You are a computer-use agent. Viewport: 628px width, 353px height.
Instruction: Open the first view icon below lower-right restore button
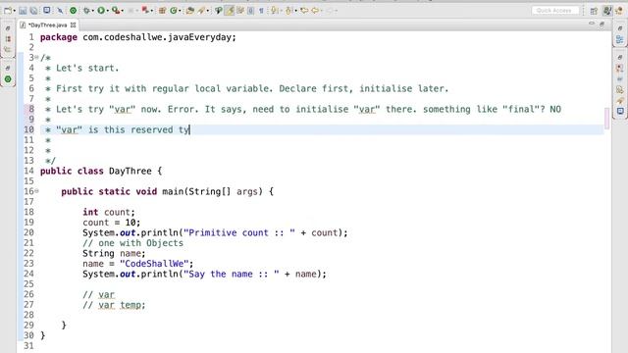tap(620, 69)
